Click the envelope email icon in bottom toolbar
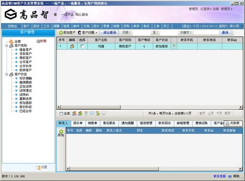 click(92, 113)
